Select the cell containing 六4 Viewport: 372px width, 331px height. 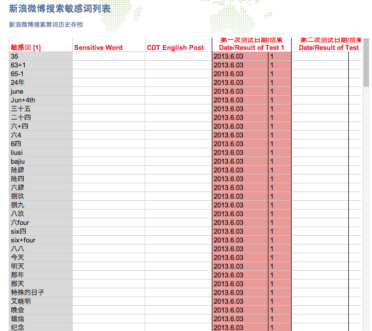41,135
